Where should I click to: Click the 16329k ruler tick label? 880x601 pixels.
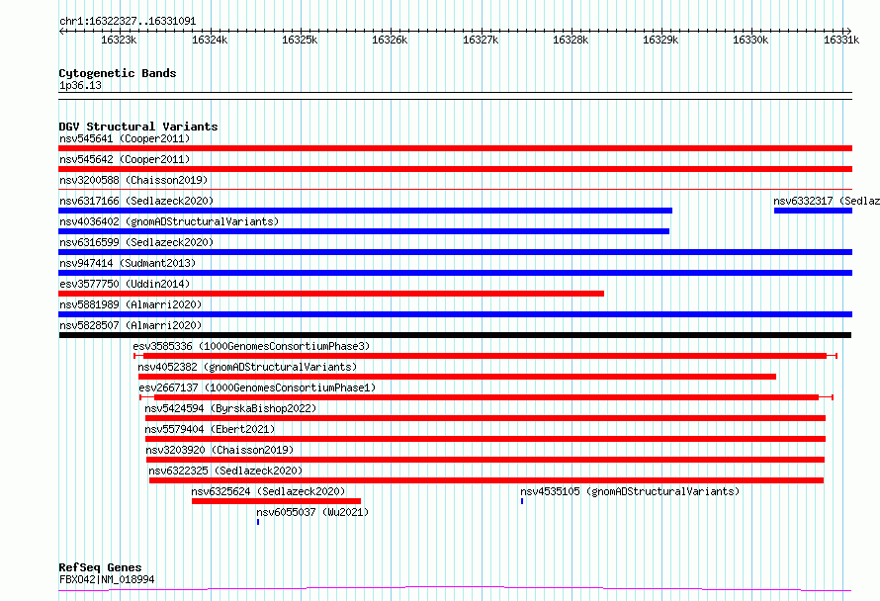coord(660,40)
